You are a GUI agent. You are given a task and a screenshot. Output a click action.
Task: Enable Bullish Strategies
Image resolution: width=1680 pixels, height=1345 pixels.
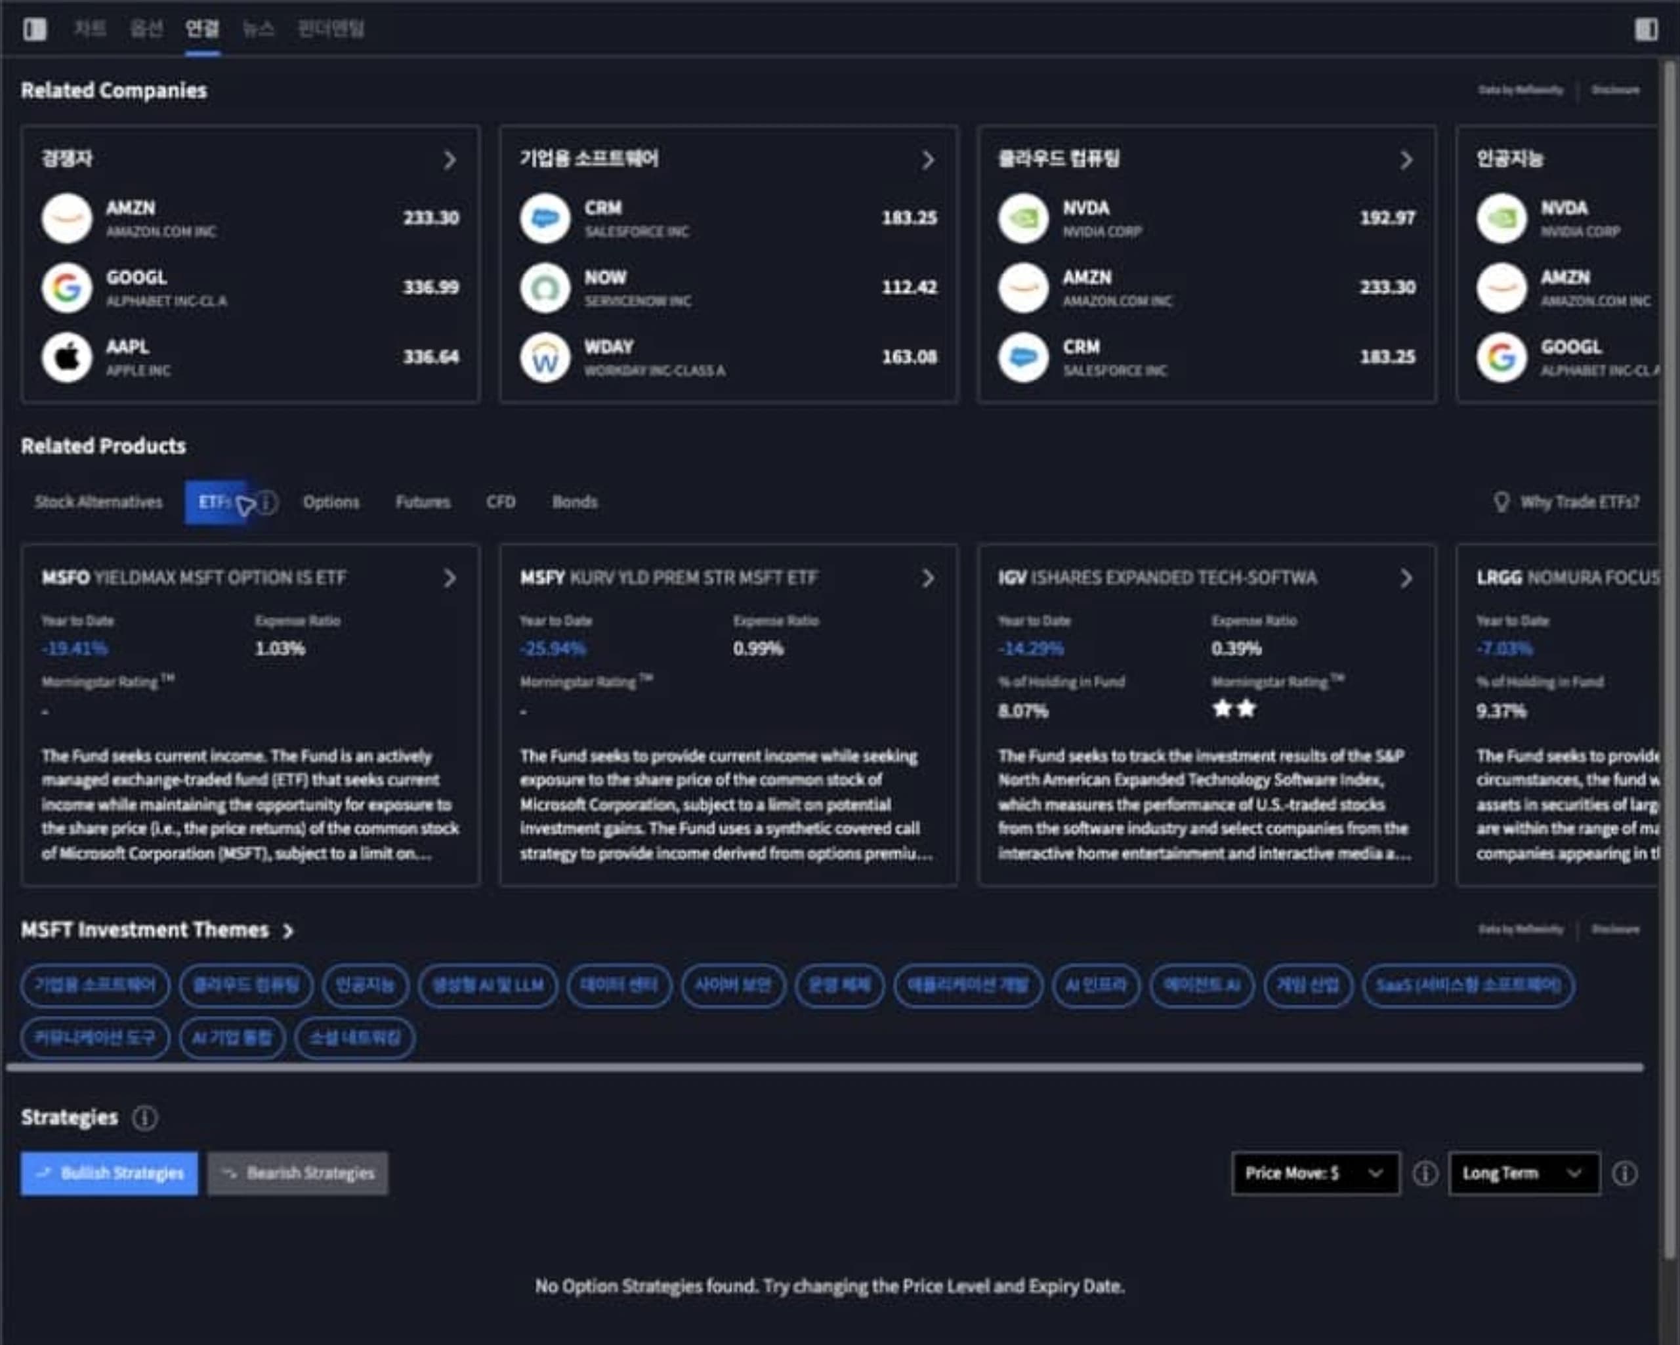click(x=109, y=1174)
